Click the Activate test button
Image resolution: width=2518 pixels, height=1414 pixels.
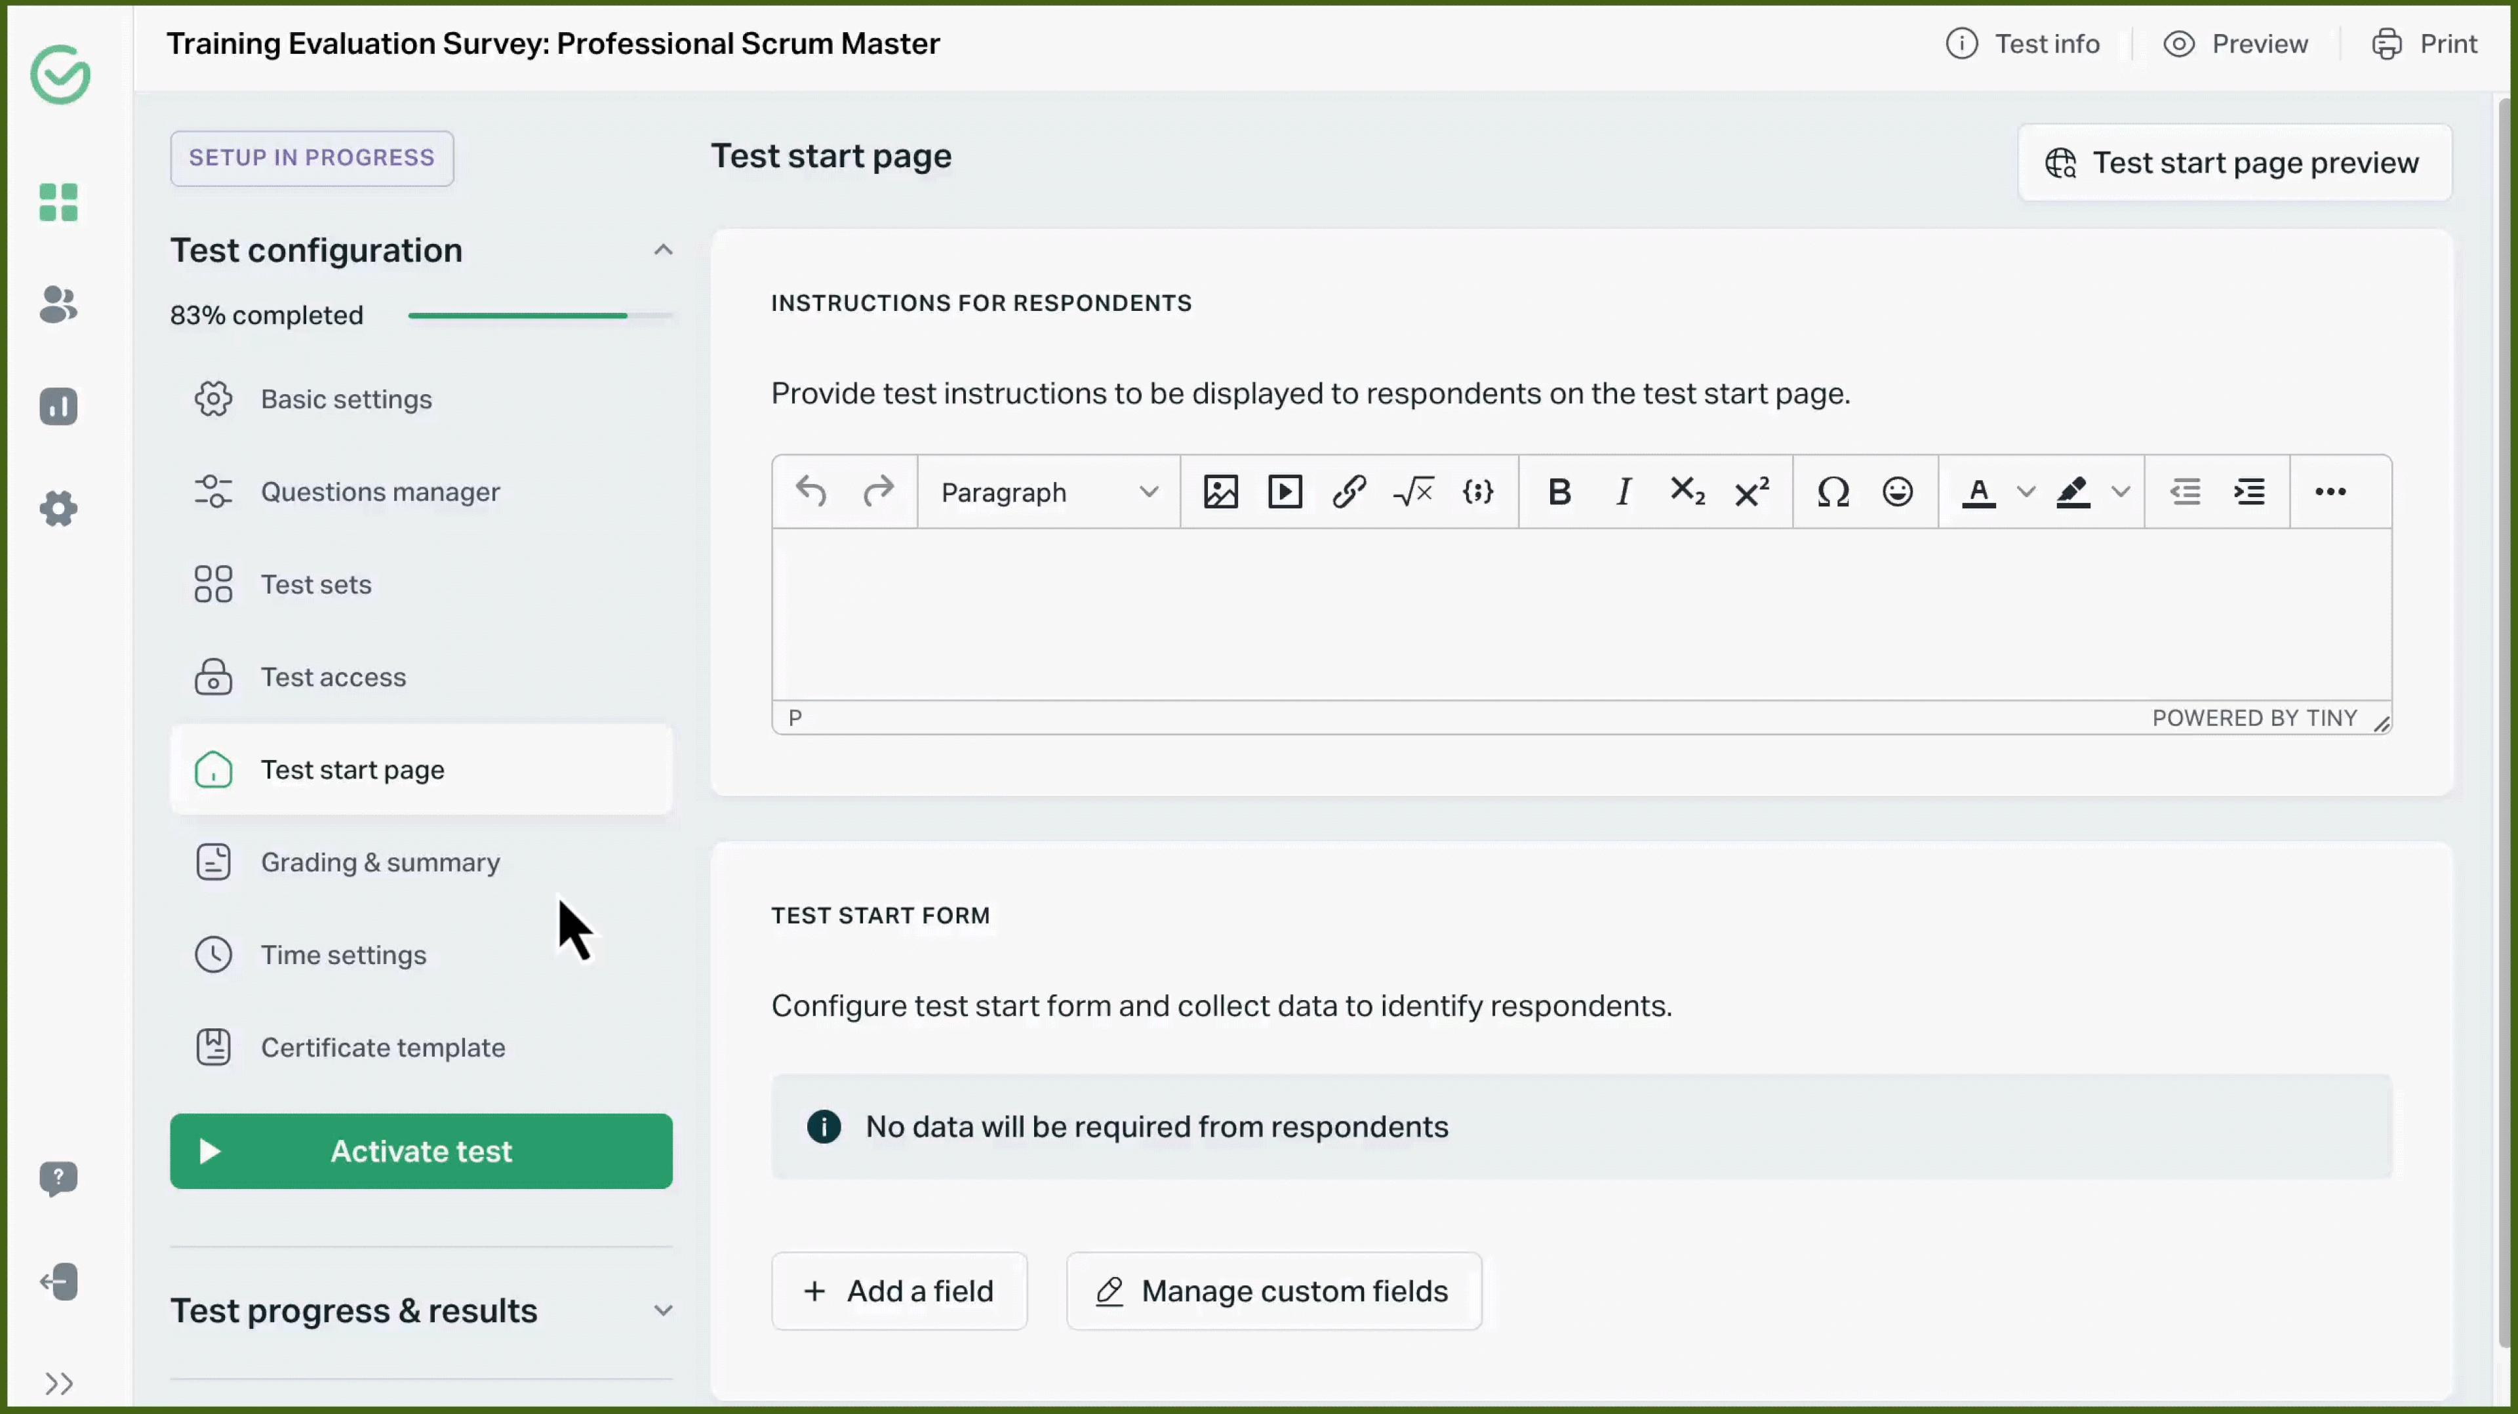coord(421,1151)
